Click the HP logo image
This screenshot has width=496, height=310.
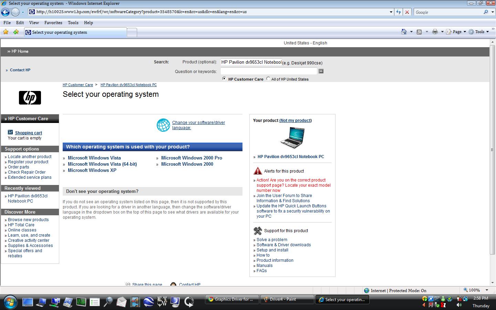point(30,98)
